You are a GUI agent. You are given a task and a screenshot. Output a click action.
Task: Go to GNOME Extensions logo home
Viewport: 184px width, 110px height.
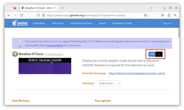[x=20, y=23]
